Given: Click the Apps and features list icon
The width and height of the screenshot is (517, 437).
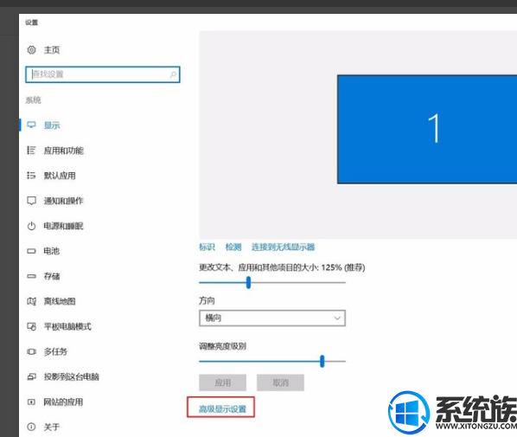Looking at the screenshot, I should point(31,151).
